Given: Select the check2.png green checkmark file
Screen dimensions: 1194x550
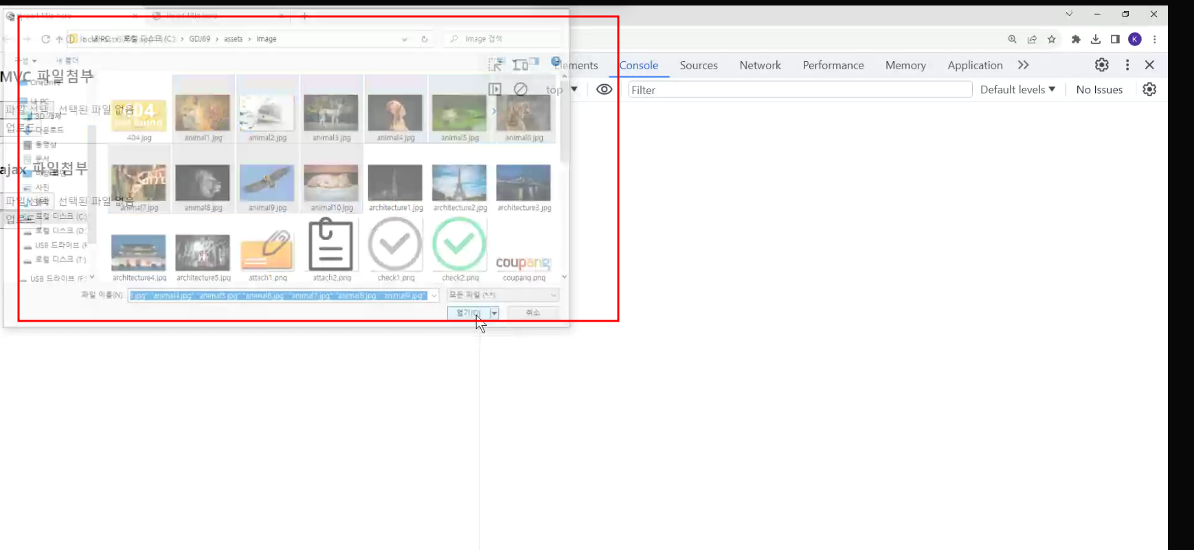Looking at the screenshot, I should (x=460, y=248).
